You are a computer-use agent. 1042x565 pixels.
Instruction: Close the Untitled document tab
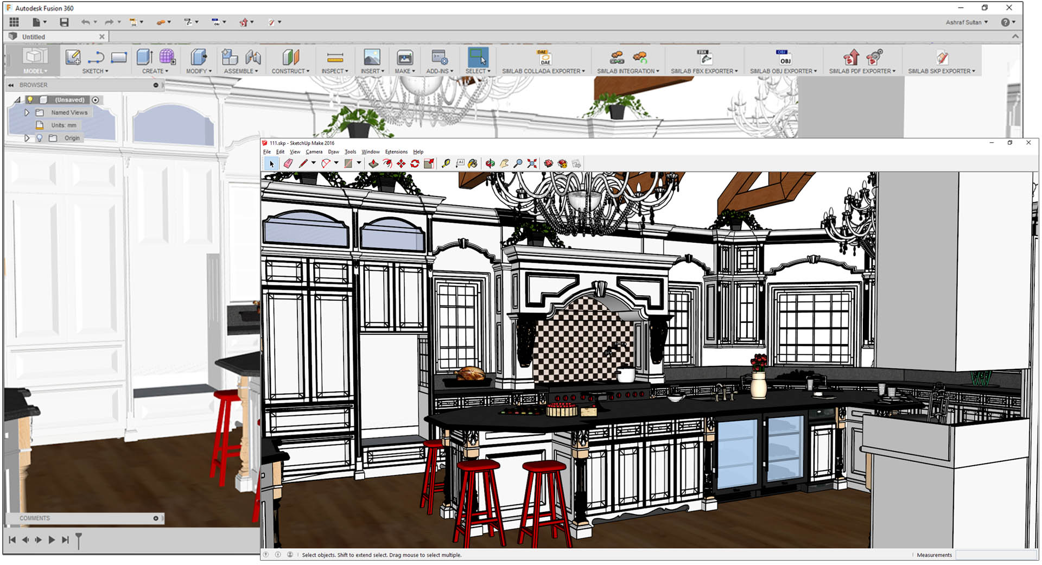pyautogui.click(x=101, y=36)
